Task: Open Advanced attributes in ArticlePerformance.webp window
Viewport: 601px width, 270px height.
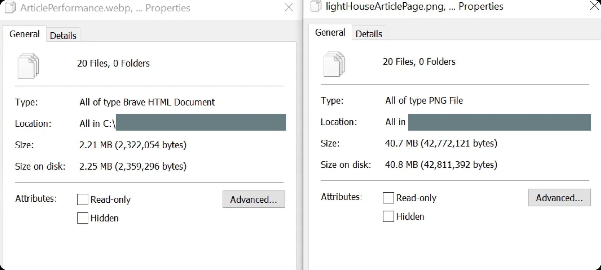Action: [254, 199]
